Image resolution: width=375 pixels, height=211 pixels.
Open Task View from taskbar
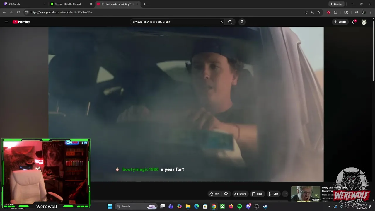(162, 206)
